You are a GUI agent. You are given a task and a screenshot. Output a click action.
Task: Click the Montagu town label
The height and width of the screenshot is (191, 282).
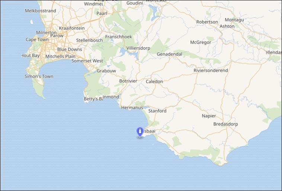[x=234, y=20]
